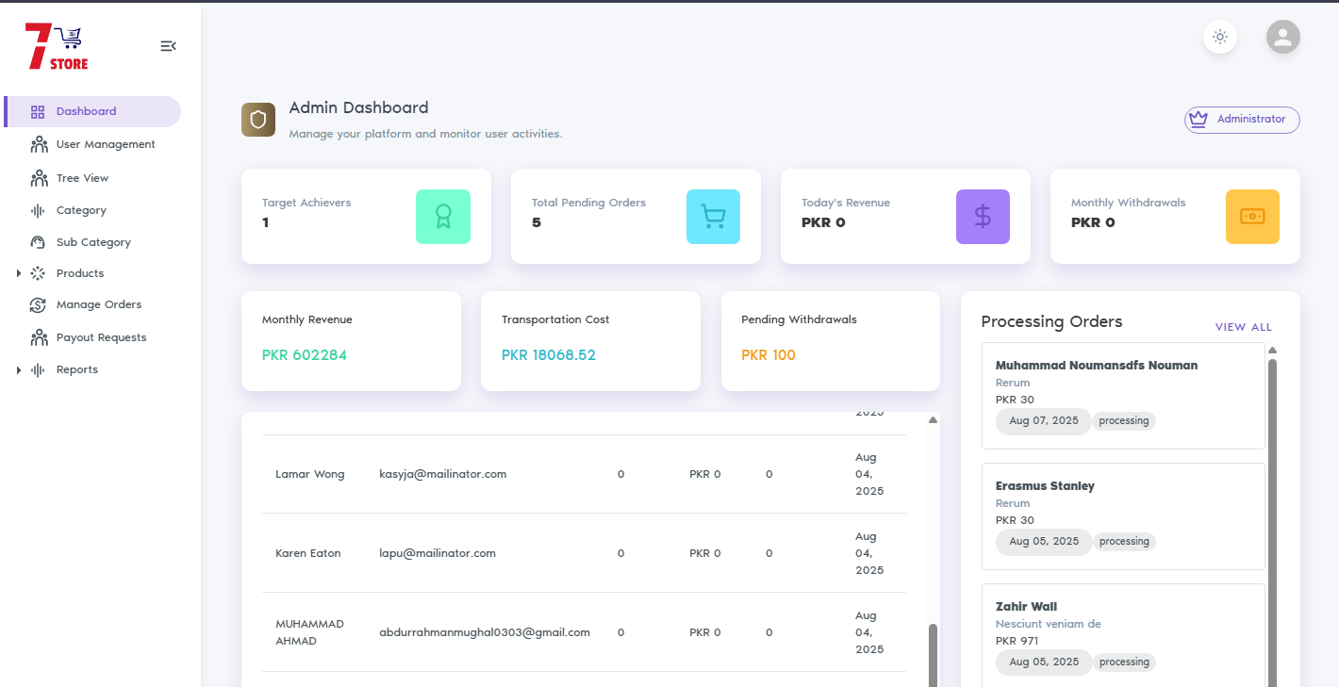
Task: Click VIEW ALL in Processing Orders
Action: pyautogui.click(x=1243, y=327)
